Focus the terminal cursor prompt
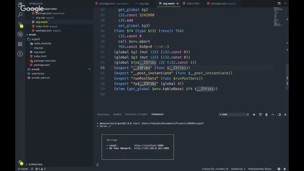 click(x=97, y=165)
